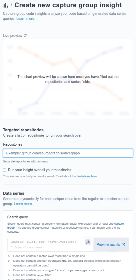The height and width of the screenshot is (280, 136).
Task: Click the Repositories field label
Action: pyautogui.click(x=13, y=144)
